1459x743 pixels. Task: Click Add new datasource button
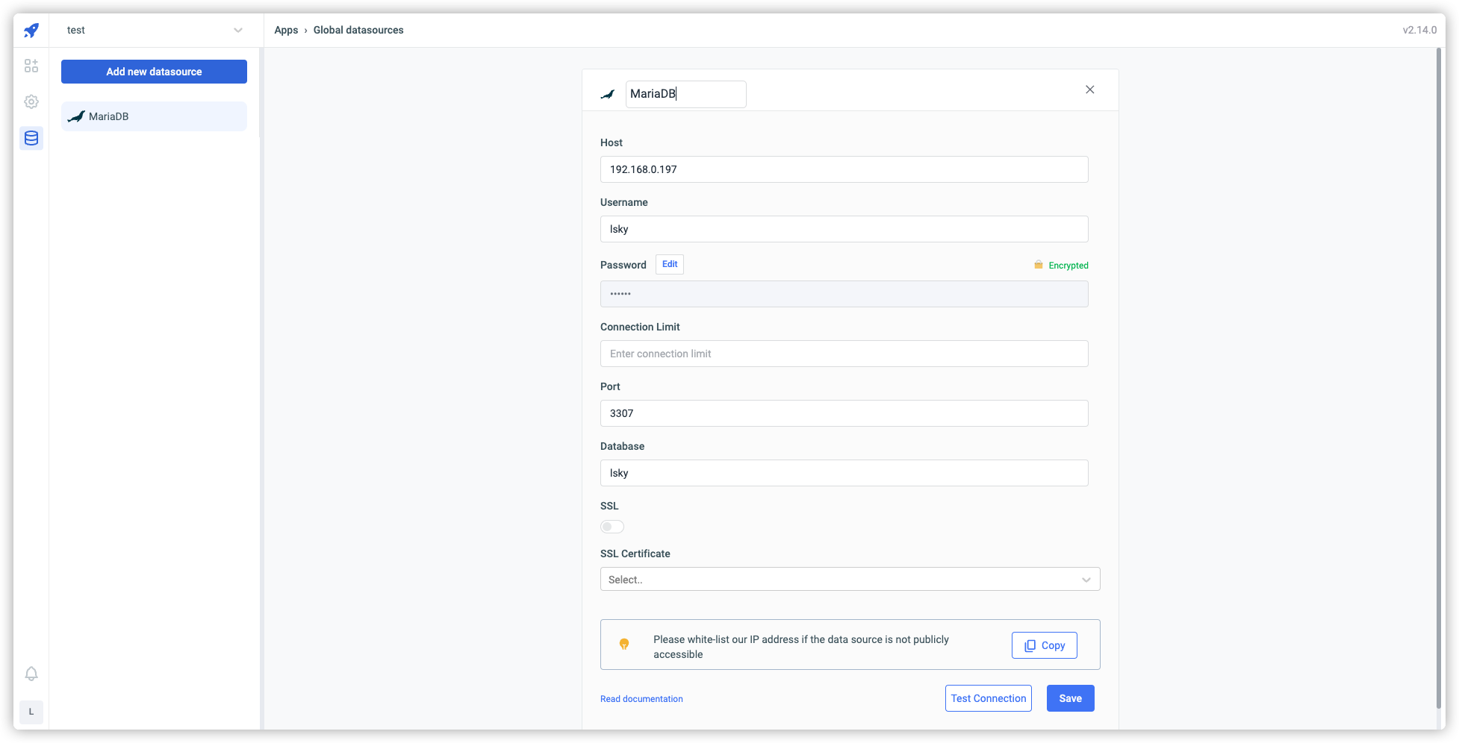[154, 72]
